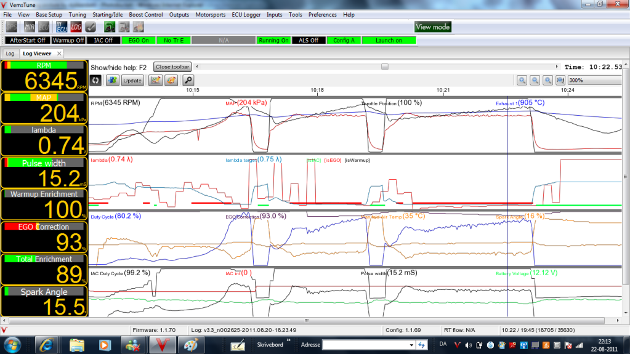
Task: Click the View mode button
Action: tap(433, 26)
